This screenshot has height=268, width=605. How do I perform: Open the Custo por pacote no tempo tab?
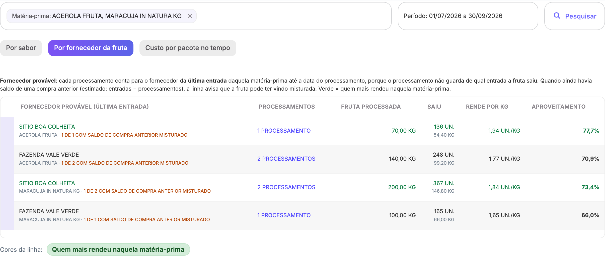[188, 48]
